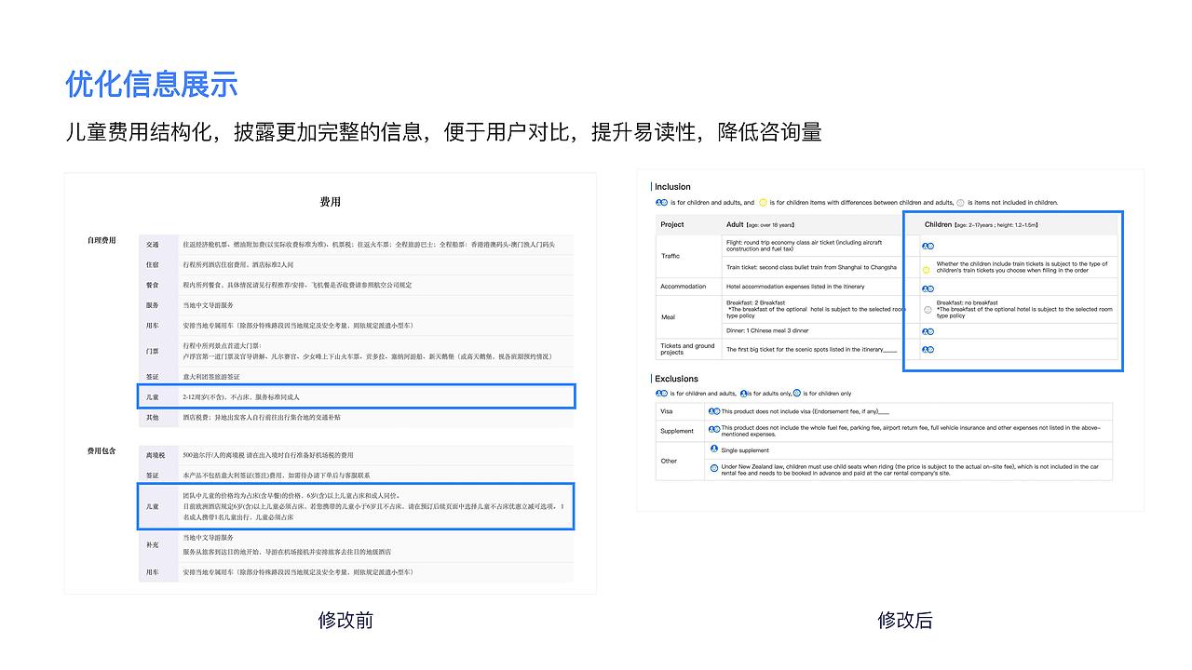Image resolution: width=1192 pixels, height=670 pixels.
Task: Click the '费用' heading in the left panel
Action: 331,202
